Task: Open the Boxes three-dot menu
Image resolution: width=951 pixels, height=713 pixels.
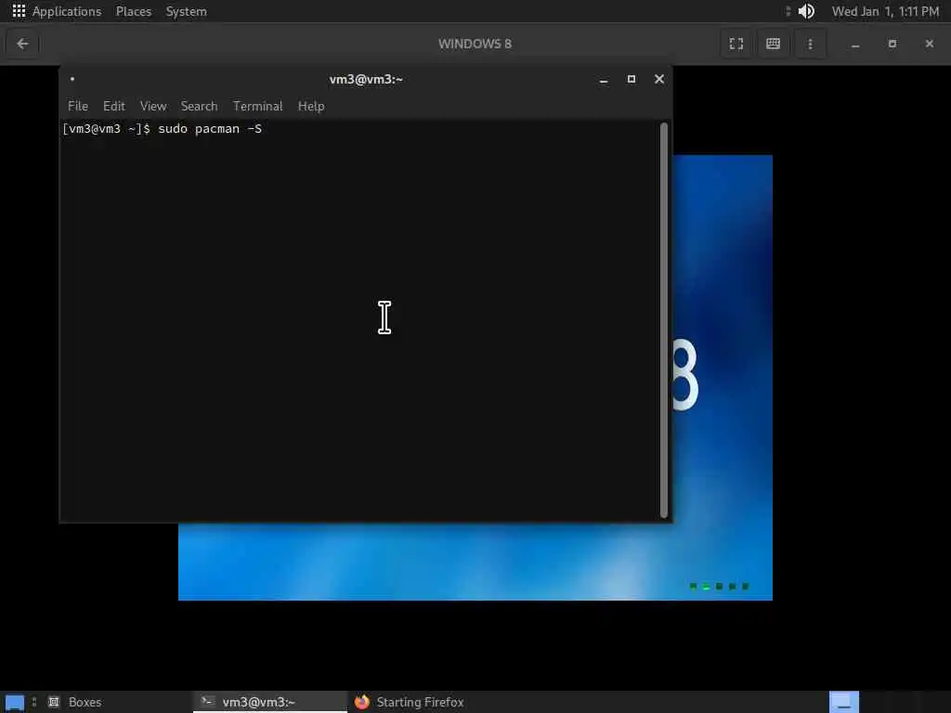Action: [810, 44]
